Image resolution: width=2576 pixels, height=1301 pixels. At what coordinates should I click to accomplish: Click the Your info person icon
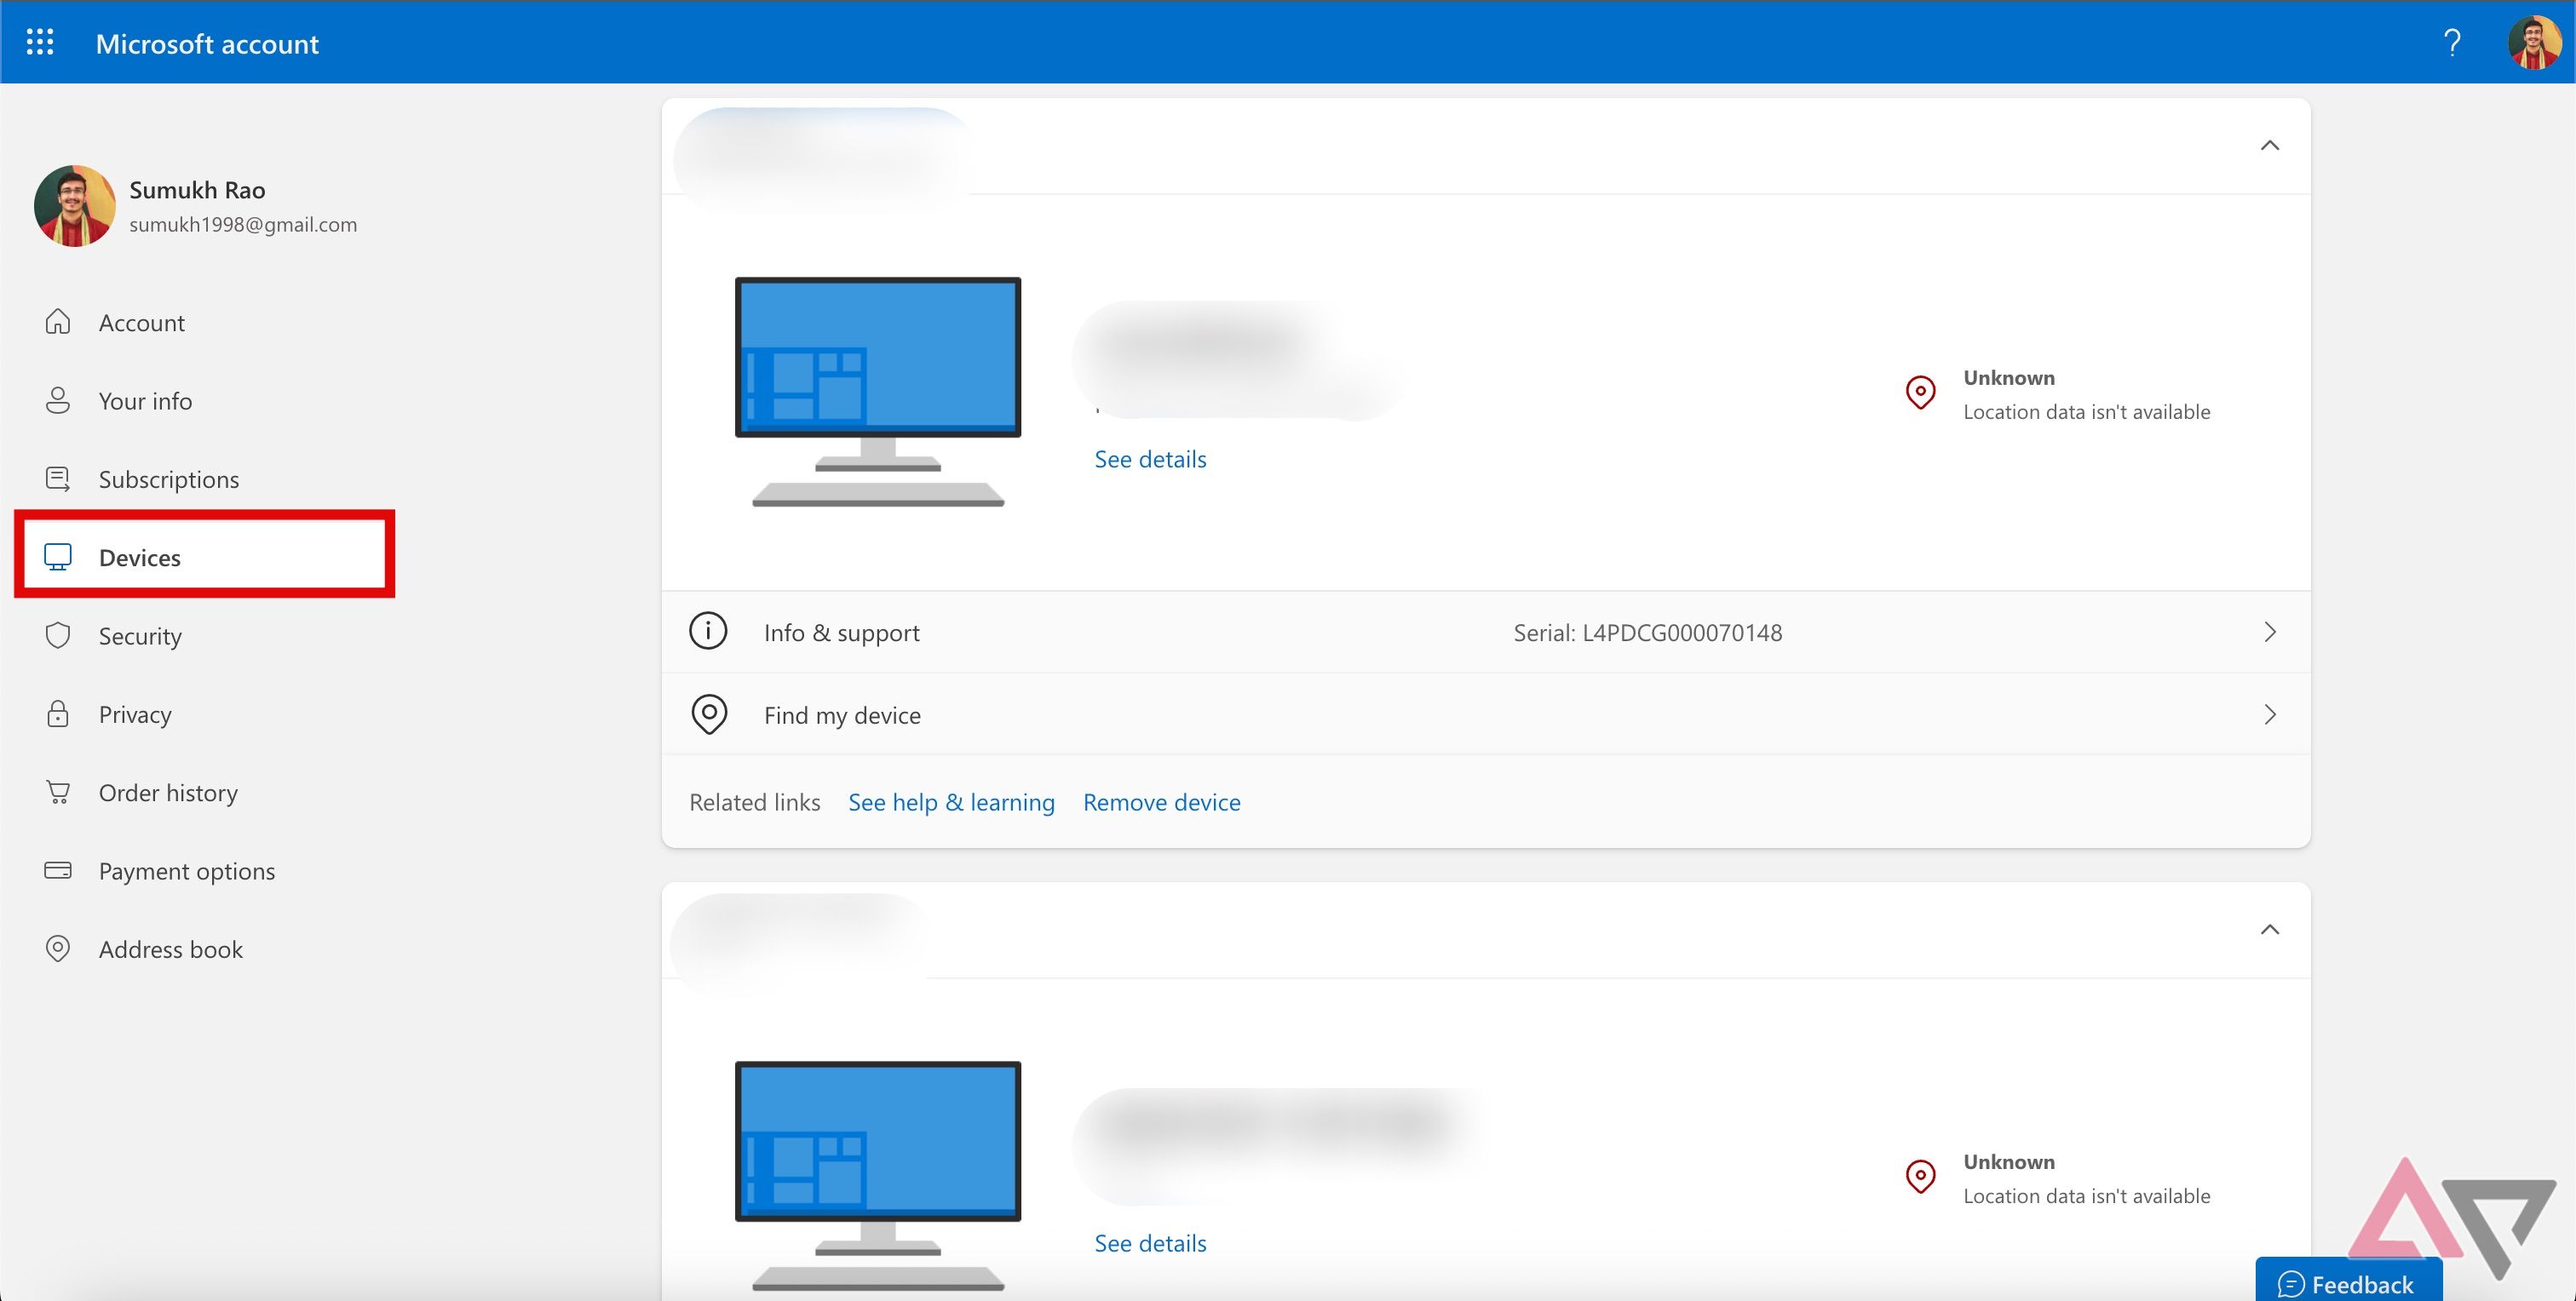pyautogui.click(x=58, y=399)
